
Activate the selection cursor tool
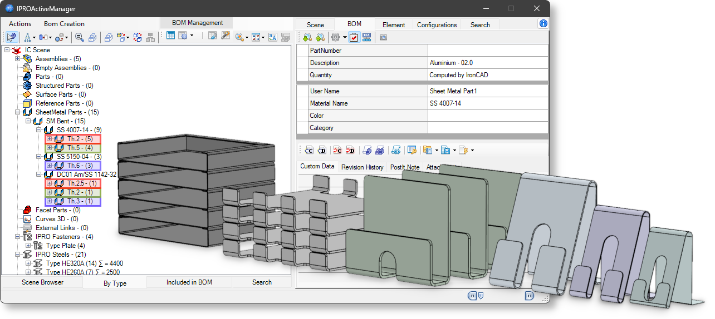point(11,37)
